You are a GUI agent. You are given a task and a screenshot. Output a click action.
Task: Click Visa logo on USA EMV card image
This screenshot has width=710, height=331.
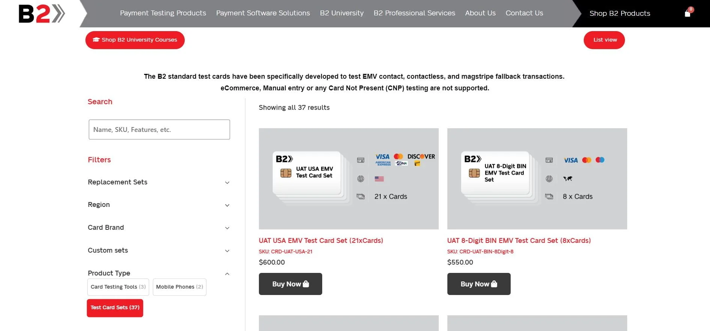click(x=383, y=157)
